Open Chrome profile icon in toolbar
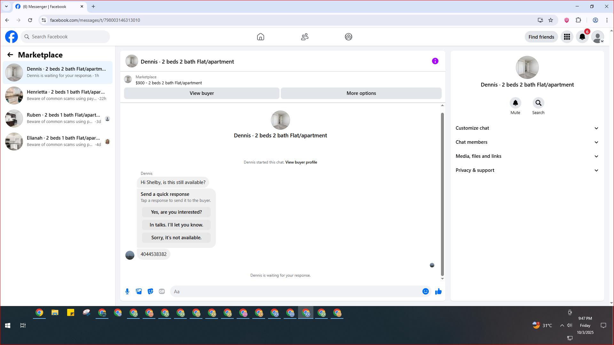614x345 pixels. (595, 20)
